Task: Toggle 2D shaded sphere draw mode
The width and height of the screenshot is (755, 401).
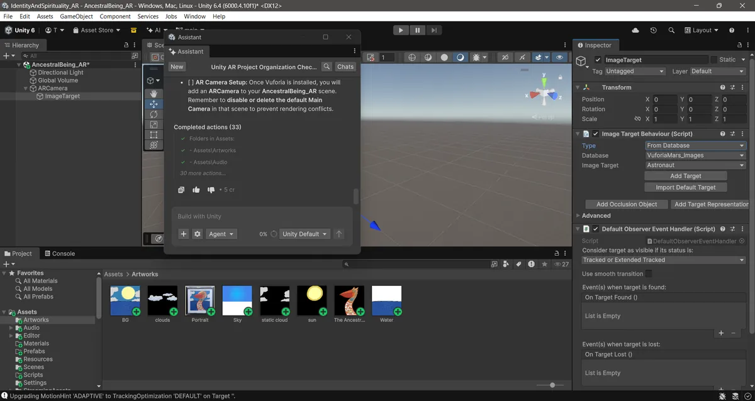Action: coord(444,57)
